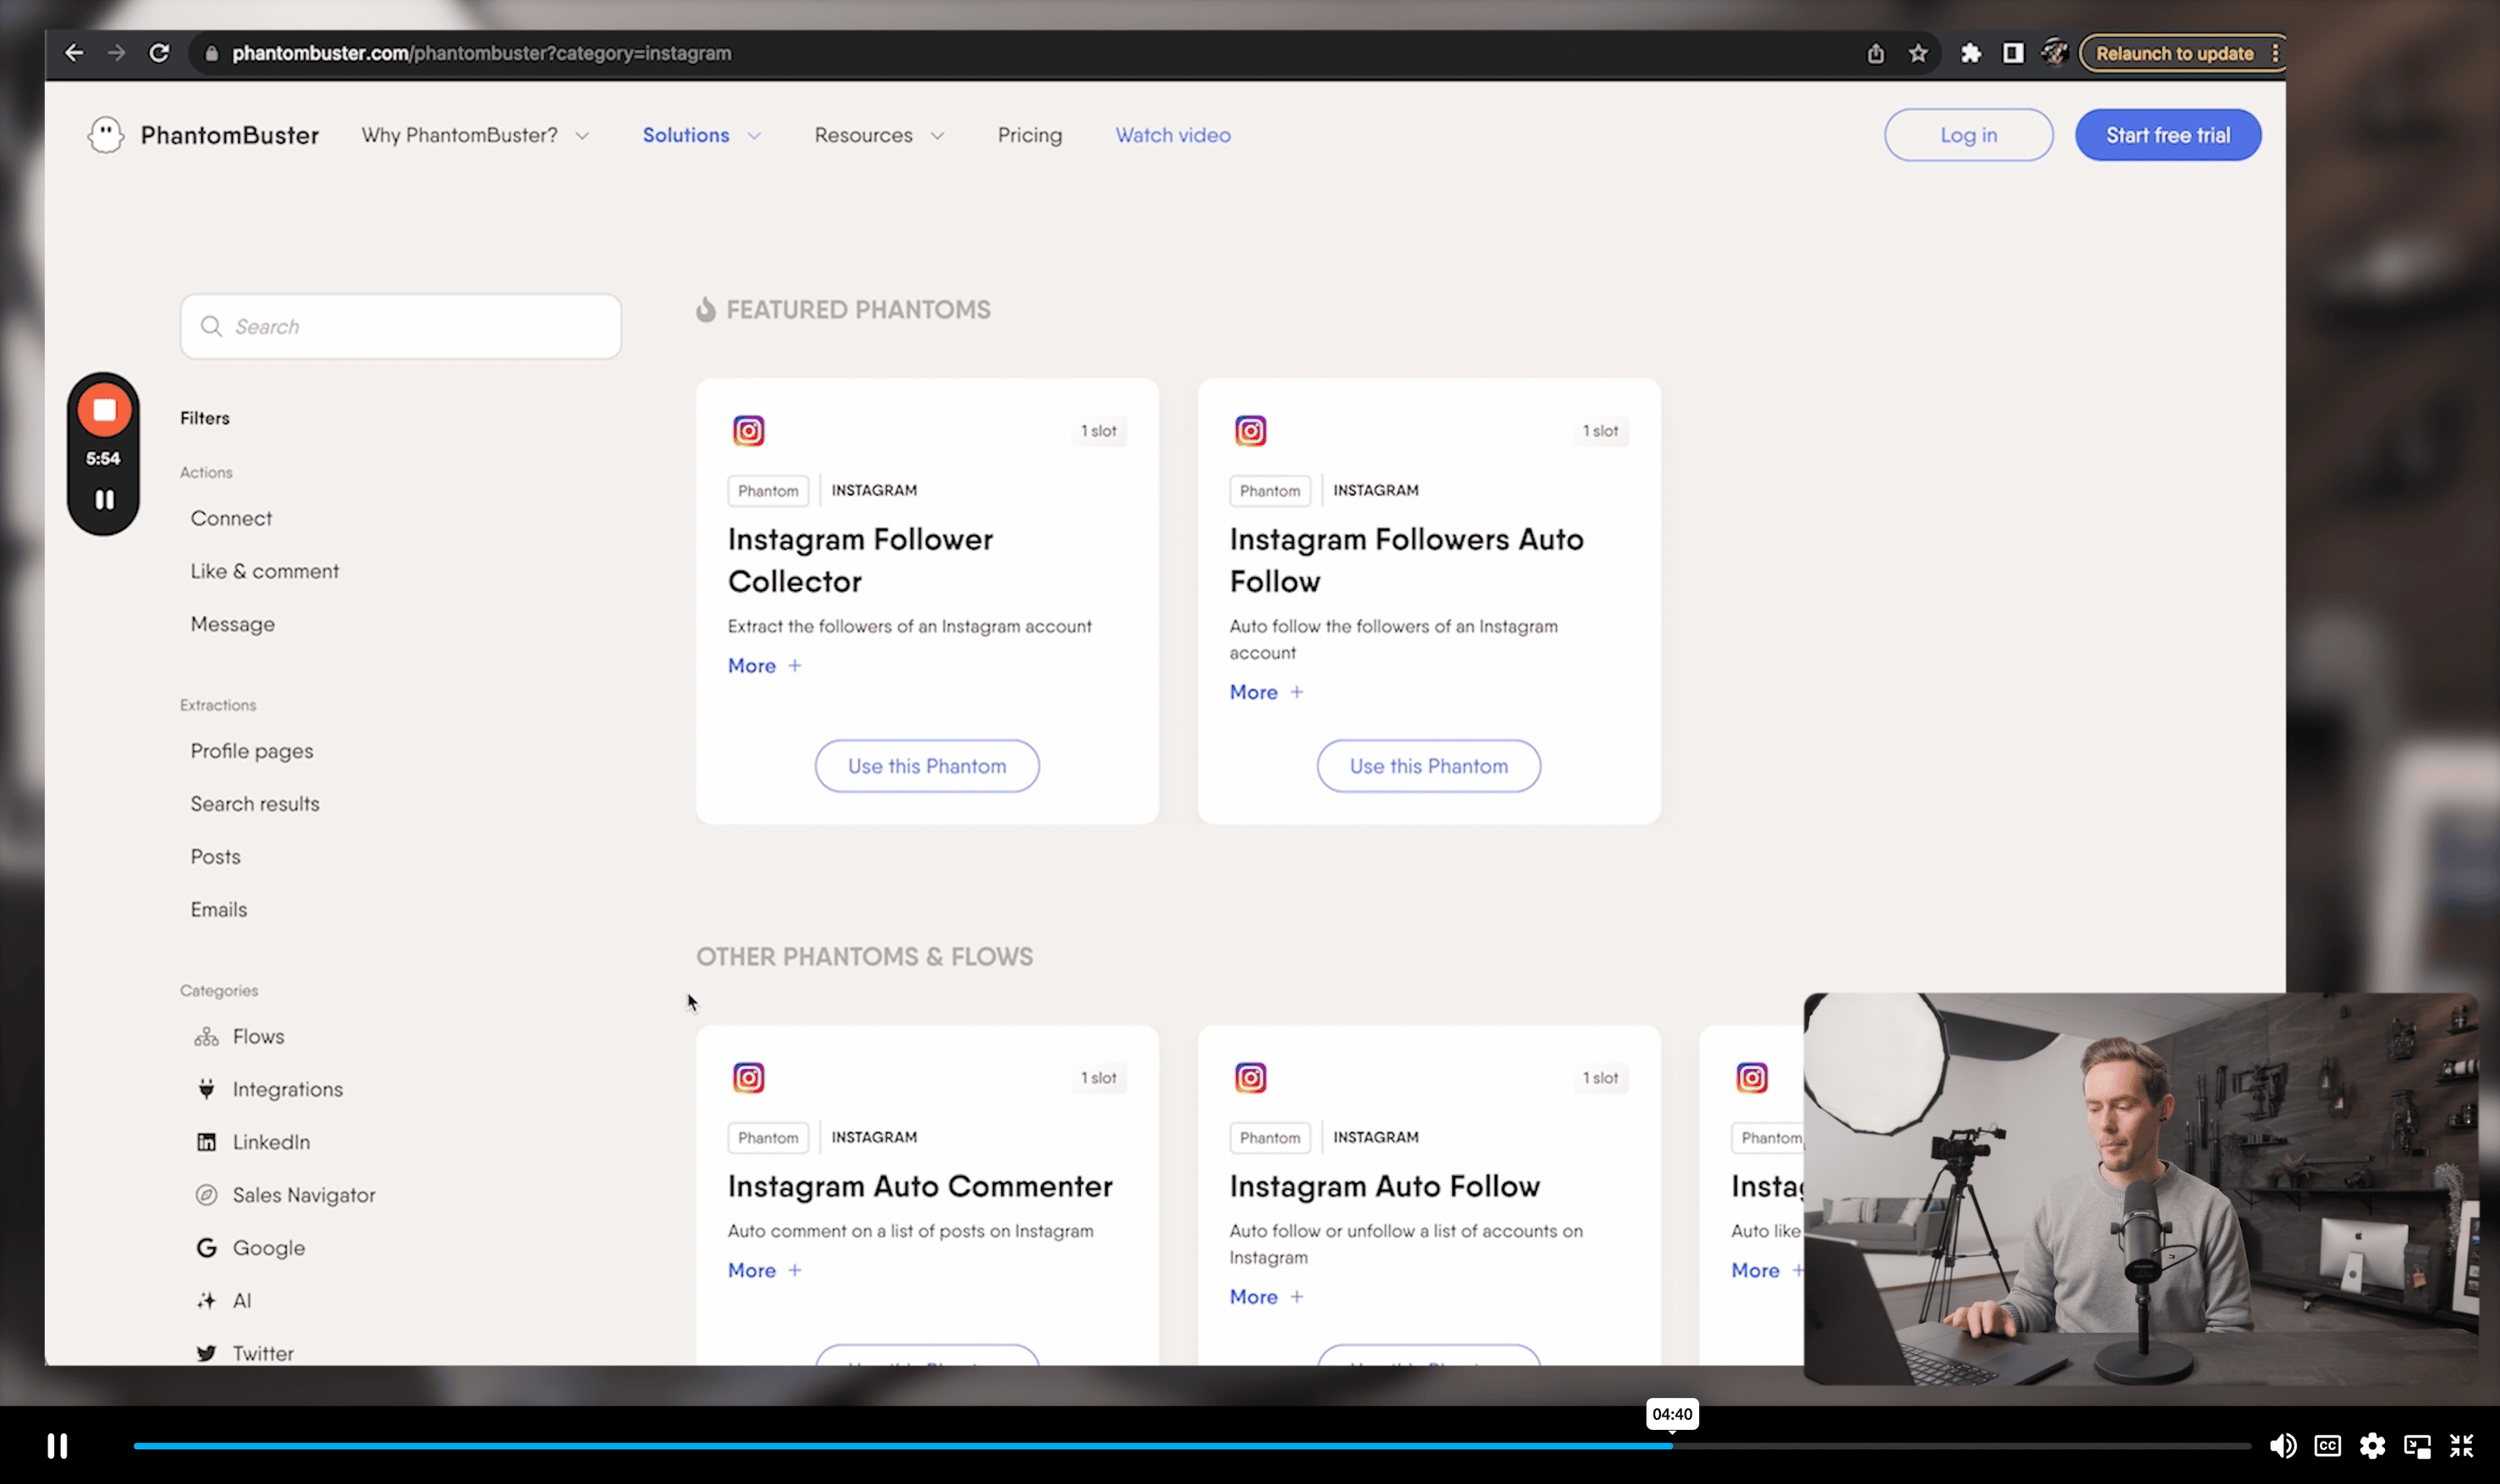Expand More on Instagram Auto Follow card

pos(1266,1297)
